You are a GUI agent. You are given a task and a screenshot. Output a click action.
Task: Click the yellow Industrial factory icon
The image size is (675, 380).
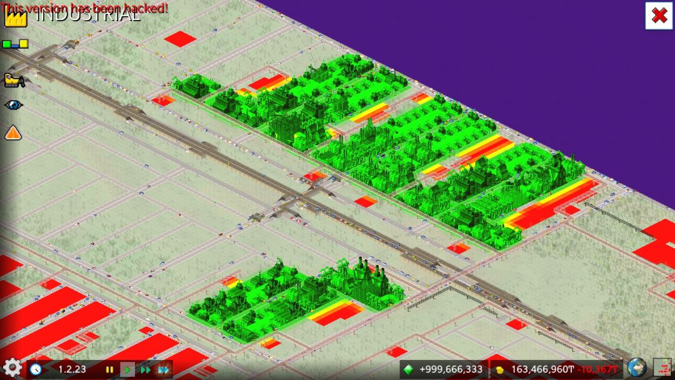tap(16, 17)
